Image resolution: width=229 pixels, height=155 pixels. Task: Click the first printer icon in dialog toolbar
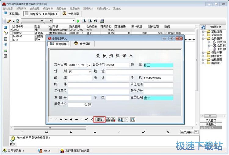[108, 120]
